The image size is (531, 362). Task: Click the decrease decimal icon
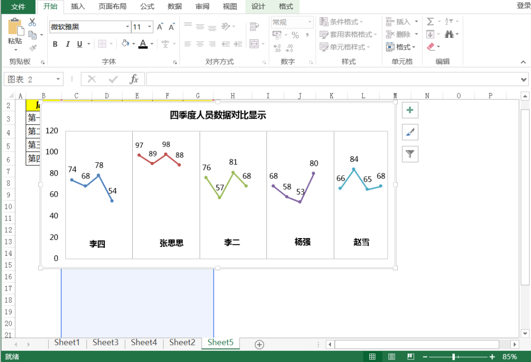(x=289, y=48)
